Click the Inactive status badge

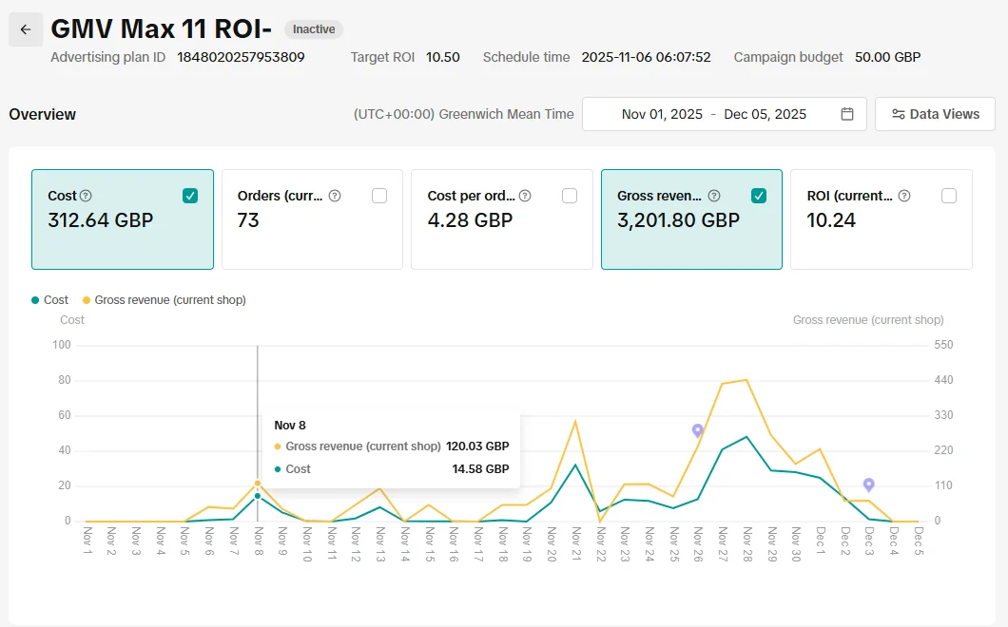(x=314, y=29)
